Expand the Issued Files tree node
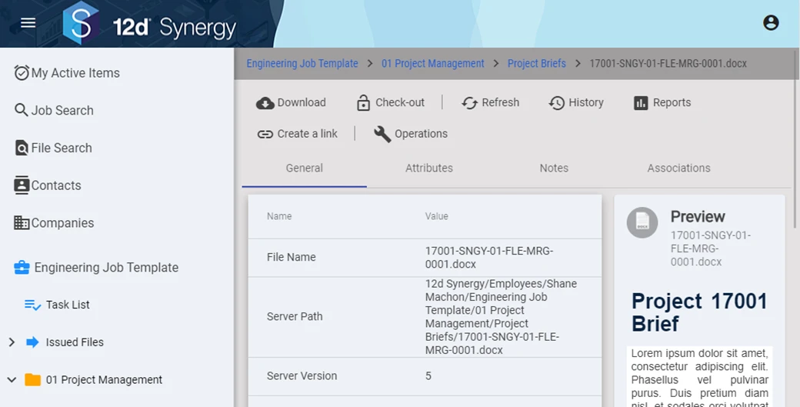Screen dimensions: 800x407 click(12, 342)
